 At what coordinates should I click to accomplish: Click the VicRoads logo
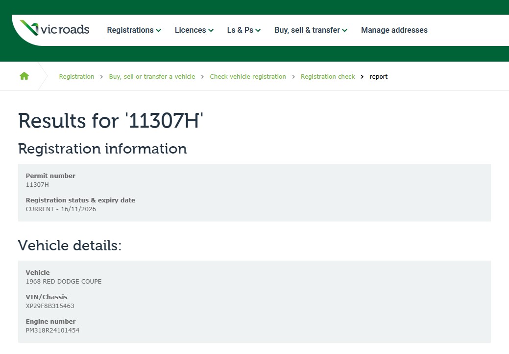pyautogui.click(x=54, y=29)
